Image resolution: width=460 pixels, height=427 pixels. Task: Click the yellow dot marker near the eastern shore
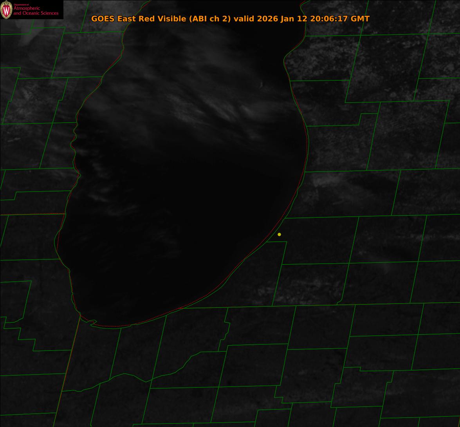point(279,234)
